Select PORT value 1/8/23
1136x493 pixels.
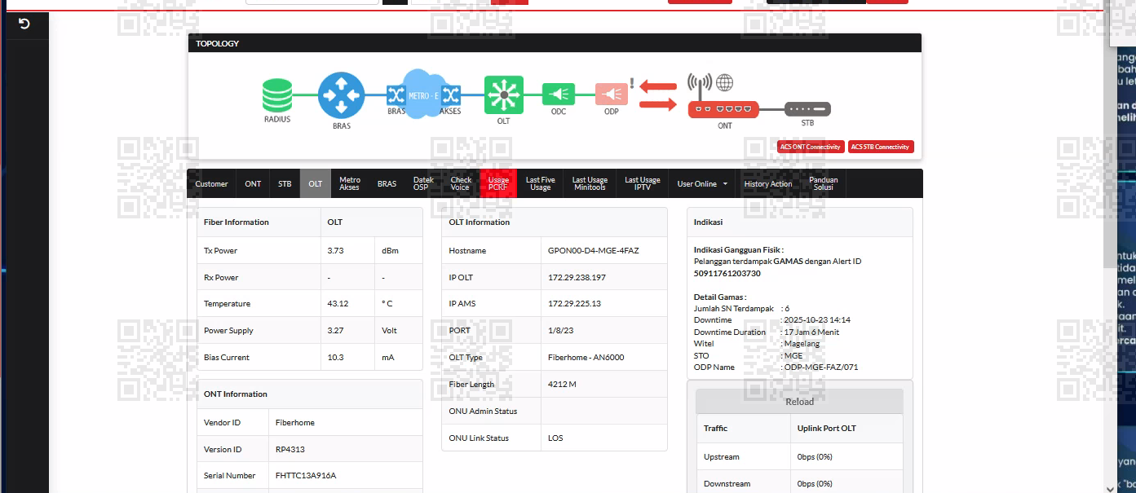tap(559, 330)
